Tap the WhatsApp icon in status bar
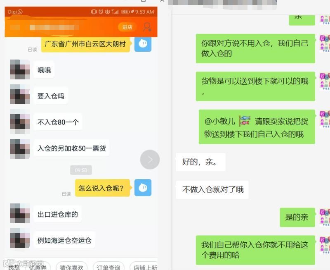This screenshot has height=270, width=330. coord(20,12)
